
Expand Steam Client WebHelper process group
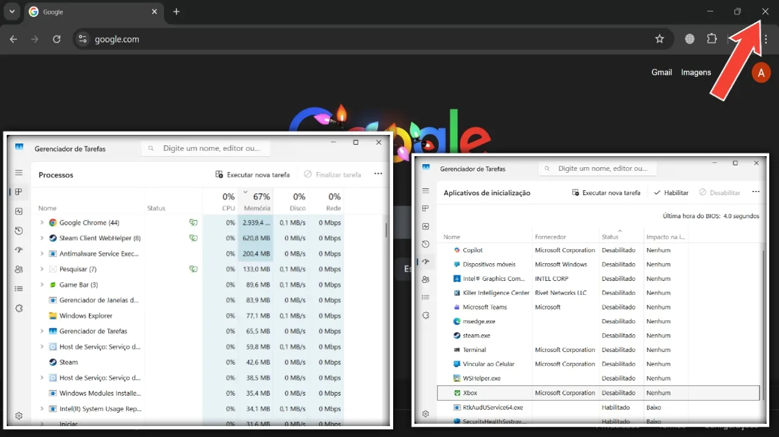[x=41, y=238]
